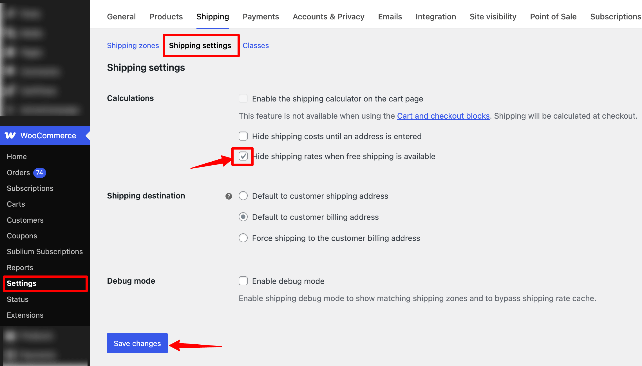Select "Force shipping to the customer billing address"
This screenshot has width=642, height=366.
[243, 238]
